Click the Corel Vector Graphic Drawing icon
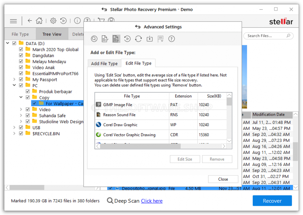Viewport: 303px width, 215px height. tap(99, 135)
